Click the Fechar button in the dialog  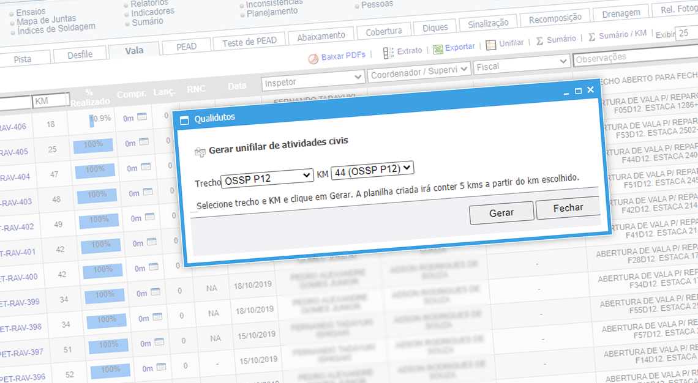click(568, 209)
